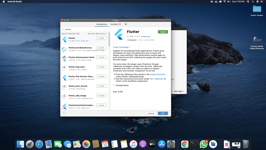Click the plugin search input field
This screenshot has height=150, width=266.
coord(85,29)
